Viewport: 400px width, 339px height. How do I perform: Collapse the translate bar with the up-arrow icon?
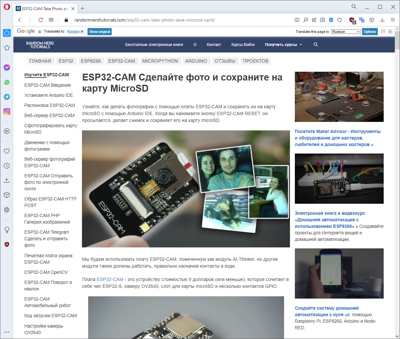click(383, 31)
